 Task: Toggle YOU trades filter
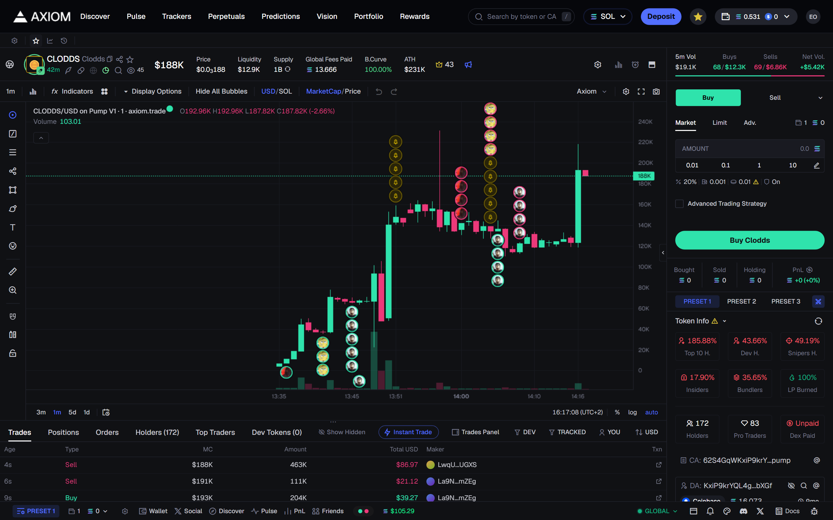pyautogui.click(x=609, y=432)
